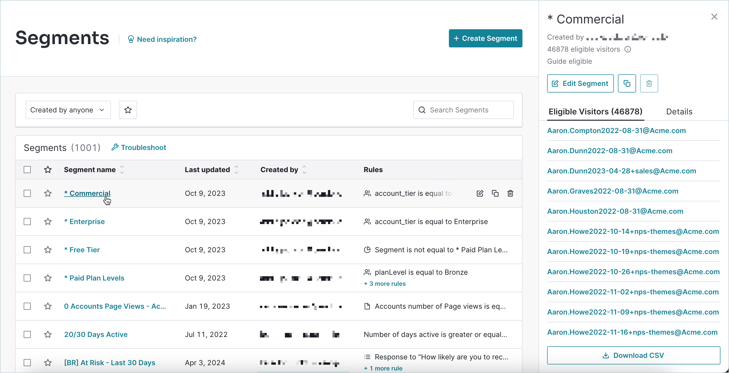Click the trash icon in the Commercial panel
Screen dimensions: 729x373
[x=649, y=83]
